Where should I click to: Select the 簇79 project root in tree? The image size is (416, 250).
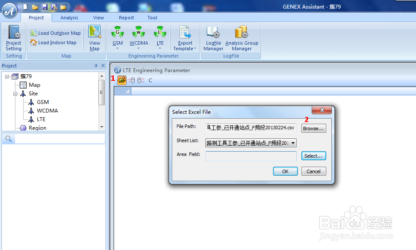point(26,76)
